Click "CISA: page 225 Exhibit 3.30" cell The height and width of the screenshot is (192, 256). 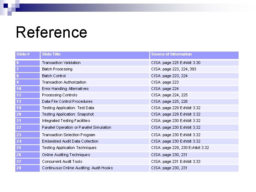(194, 63)
